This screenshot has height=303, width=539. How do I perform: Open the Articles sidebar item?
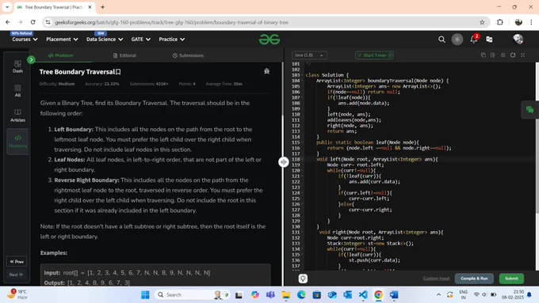[17, 116]
